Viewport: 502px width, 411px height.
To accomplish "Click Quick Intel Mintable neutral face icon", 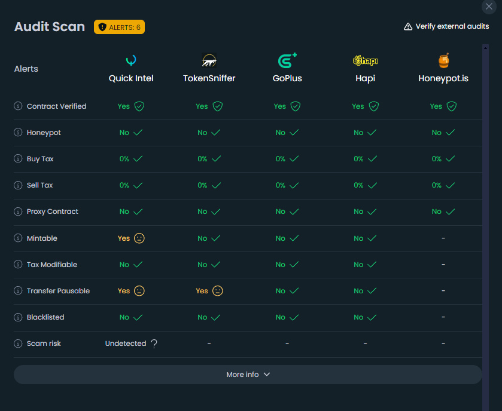I will pos(139,238).
